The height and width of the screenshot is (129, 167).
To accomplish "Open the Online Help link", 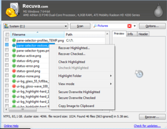I will [11, 126].
